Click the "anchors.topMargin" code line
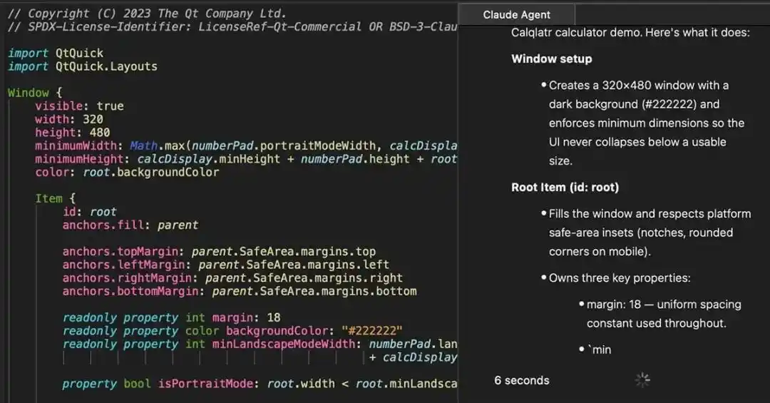This screenshot has height=403, width=770. [219, 252]
